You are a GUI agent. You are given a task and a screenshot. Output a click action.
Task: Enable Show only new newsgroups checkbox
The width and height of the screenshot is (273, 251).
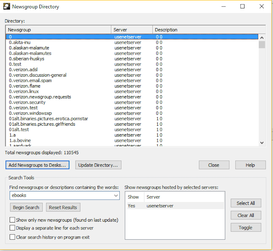[12, 220]
